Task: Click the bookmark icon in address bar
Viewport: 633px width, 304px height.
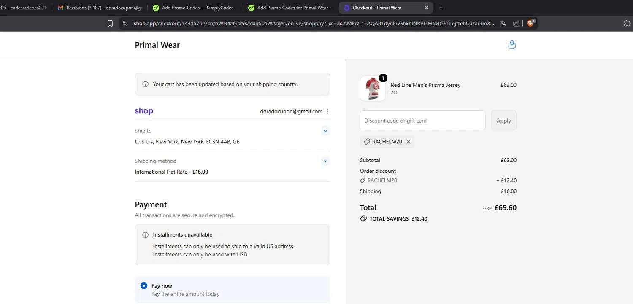Action: point(110,24)
